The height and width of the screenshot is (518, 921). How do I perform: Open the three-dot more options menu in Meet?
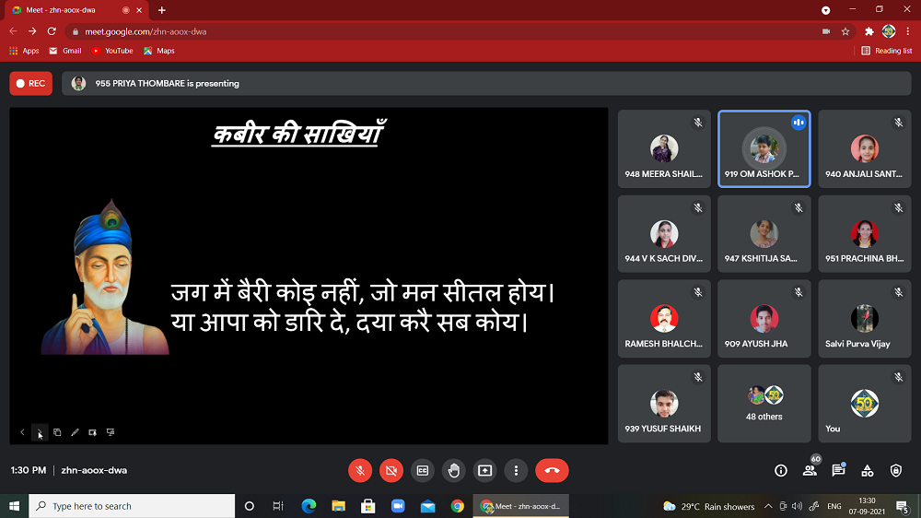tap(517, 470)
